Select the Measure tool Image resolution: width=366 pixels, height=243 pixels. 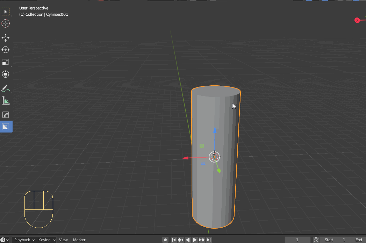tap(6, 101)
